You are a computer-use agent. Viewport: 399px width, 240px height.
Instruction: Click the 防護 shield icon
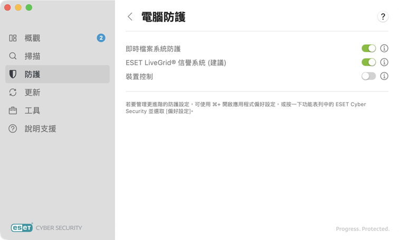point(13,74)
